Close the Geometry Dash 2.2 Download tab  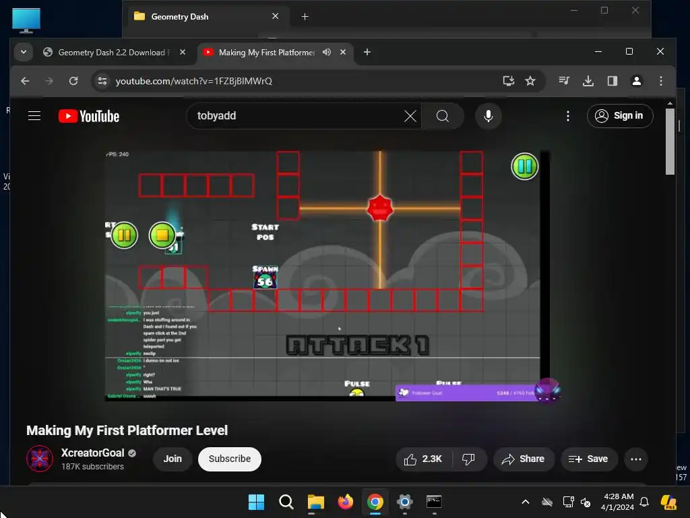pos(183,52)
